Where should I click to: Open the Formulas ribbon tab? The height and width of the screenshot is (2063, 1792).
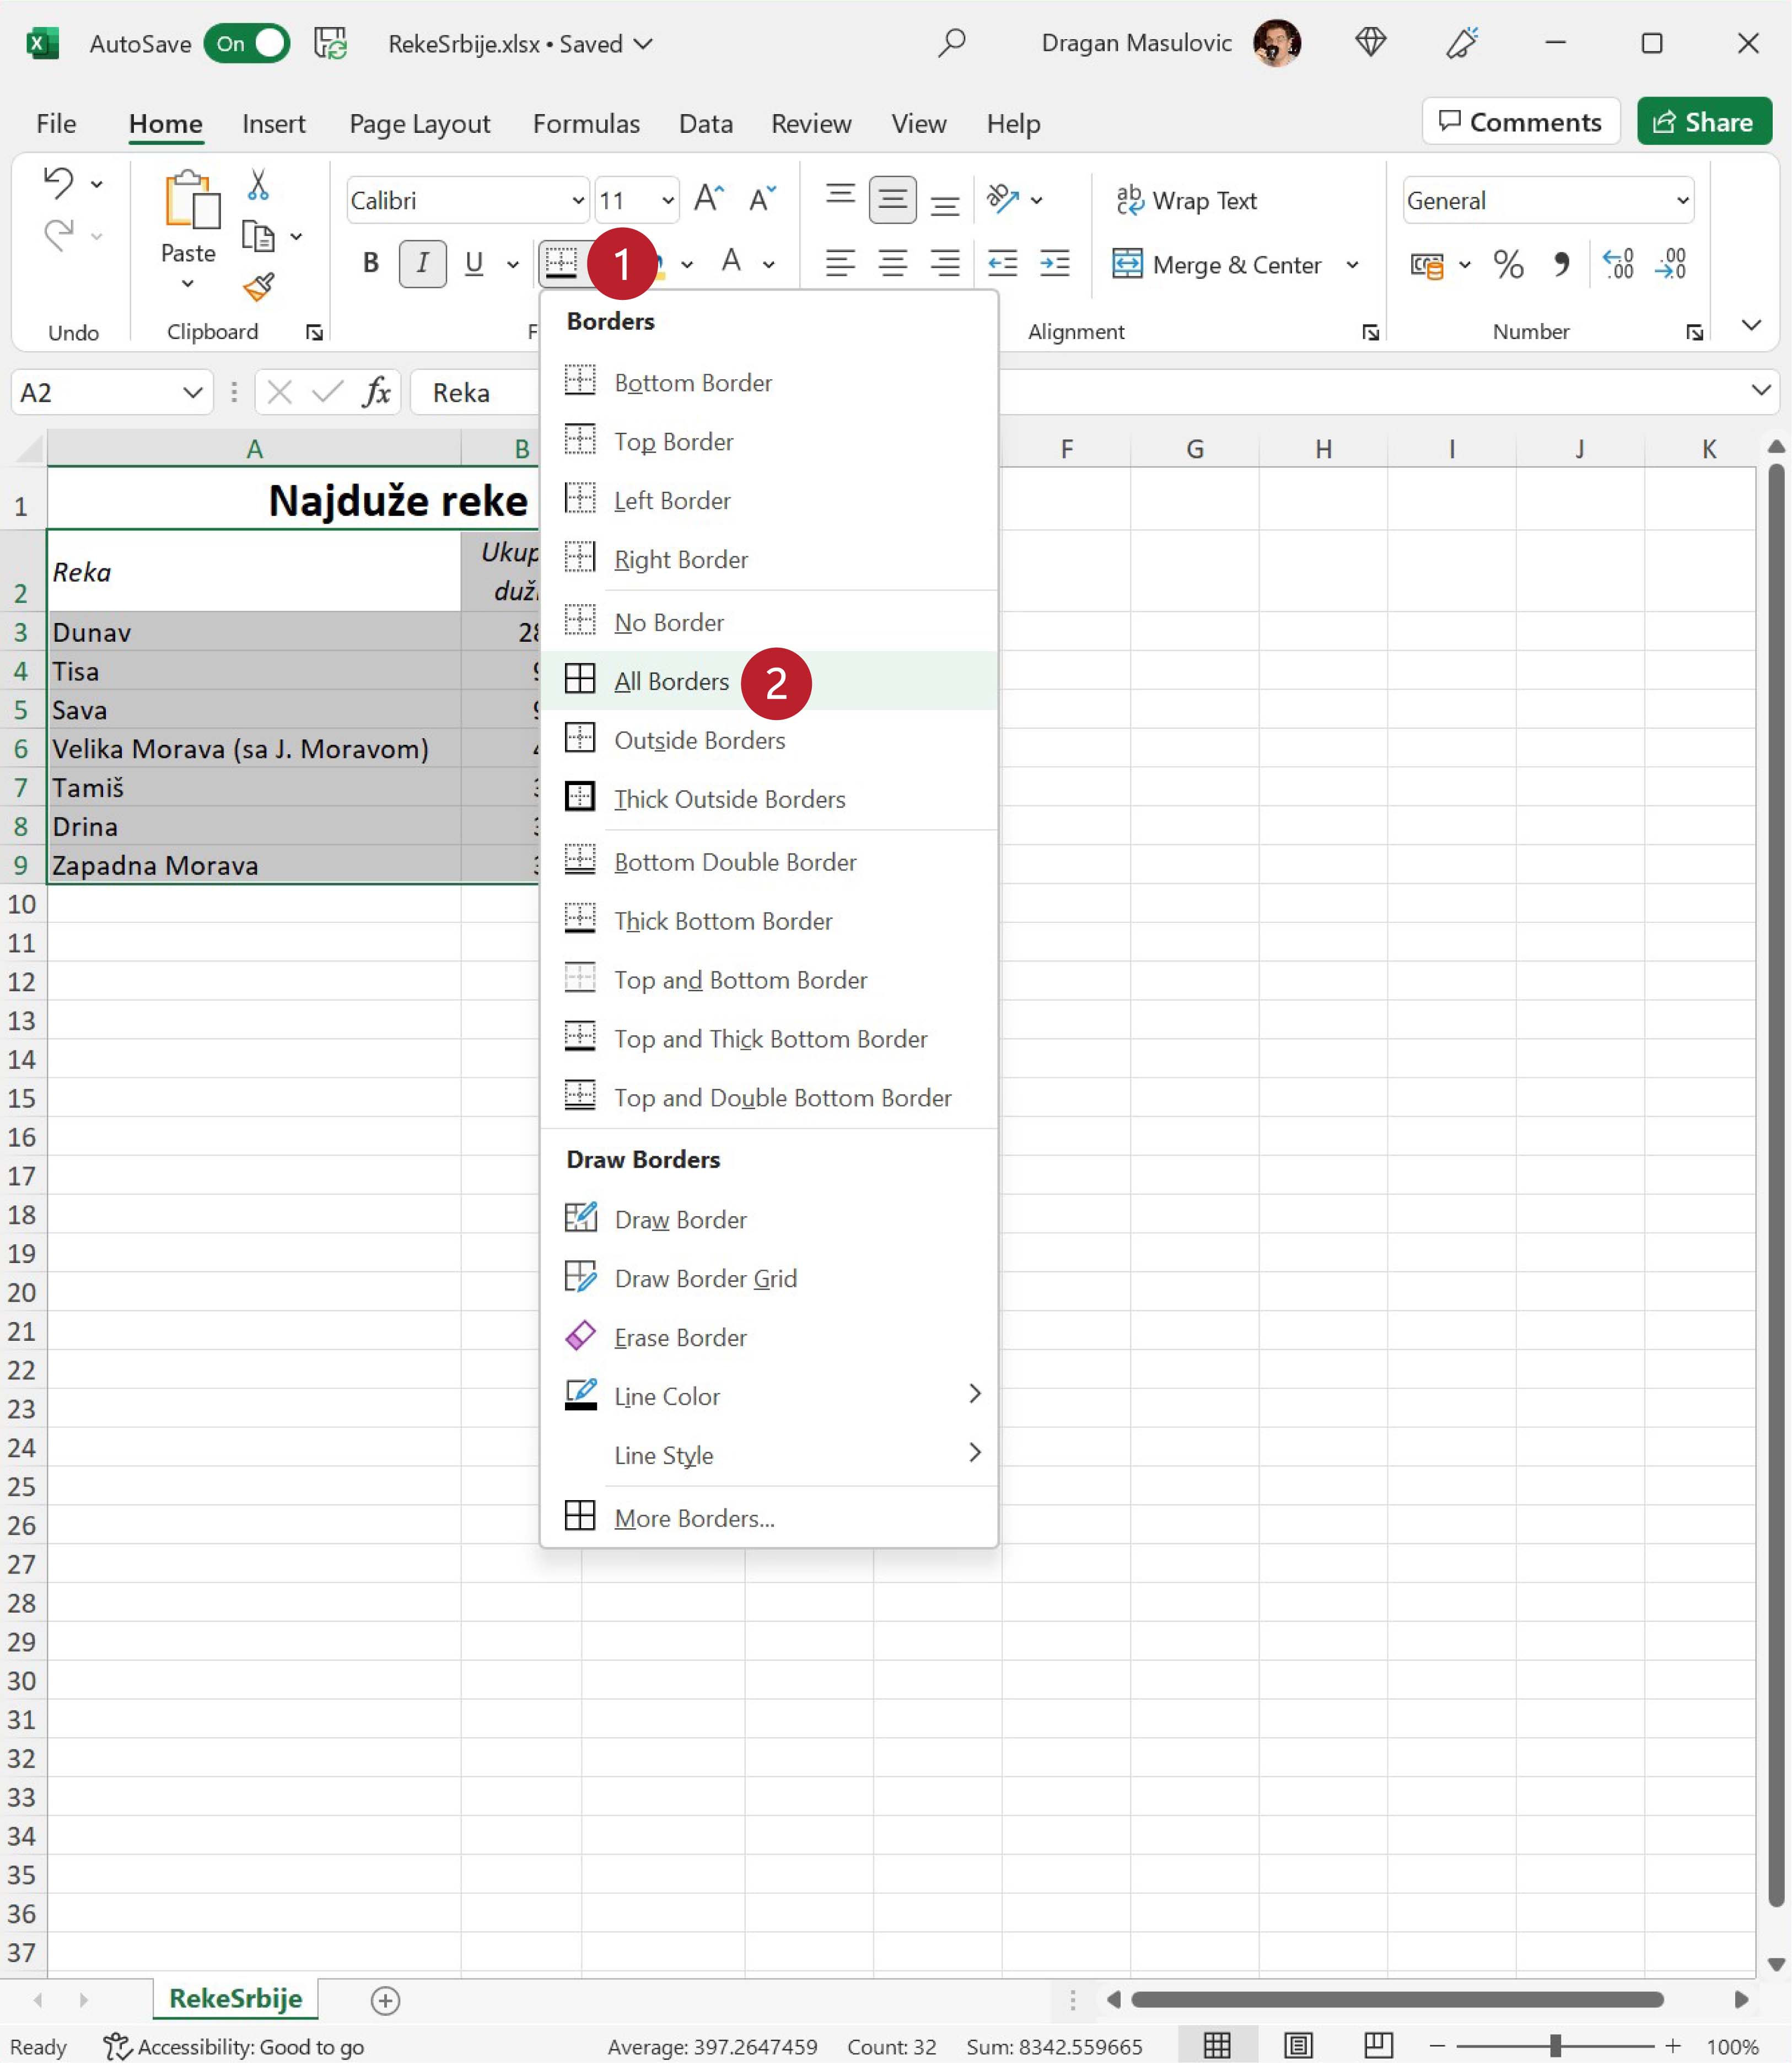tap(586, 123)
